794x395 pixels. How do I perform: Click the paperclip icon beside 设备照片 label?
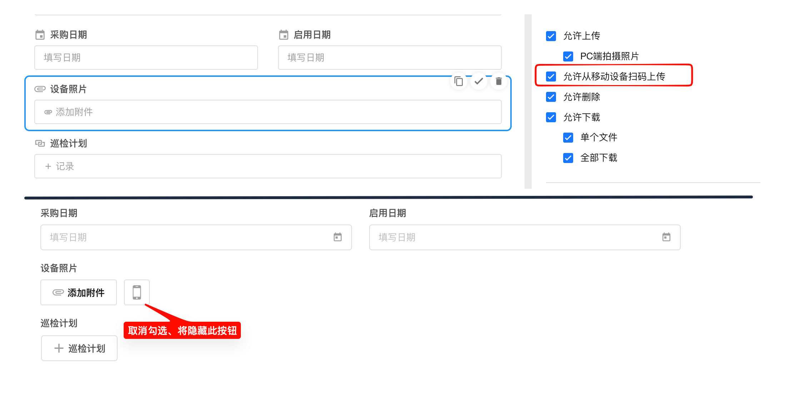(40, 89)
